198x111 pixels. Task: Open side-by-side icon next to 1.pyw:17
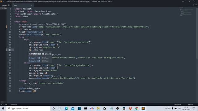coord(39,58)
